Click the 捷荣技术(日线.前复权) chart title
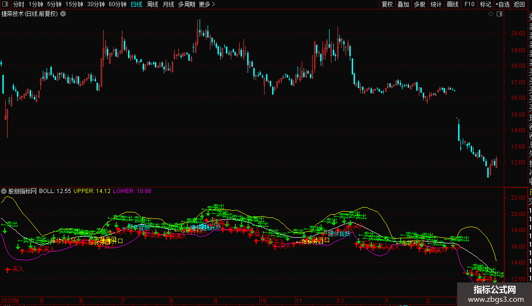 (x=30, y=14)
